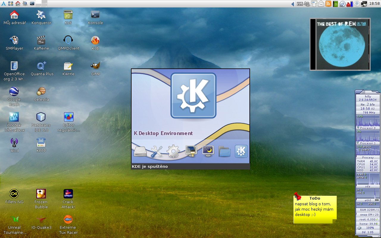Click the eth0 network monitor
381x238 pixels.
[368, 195]
